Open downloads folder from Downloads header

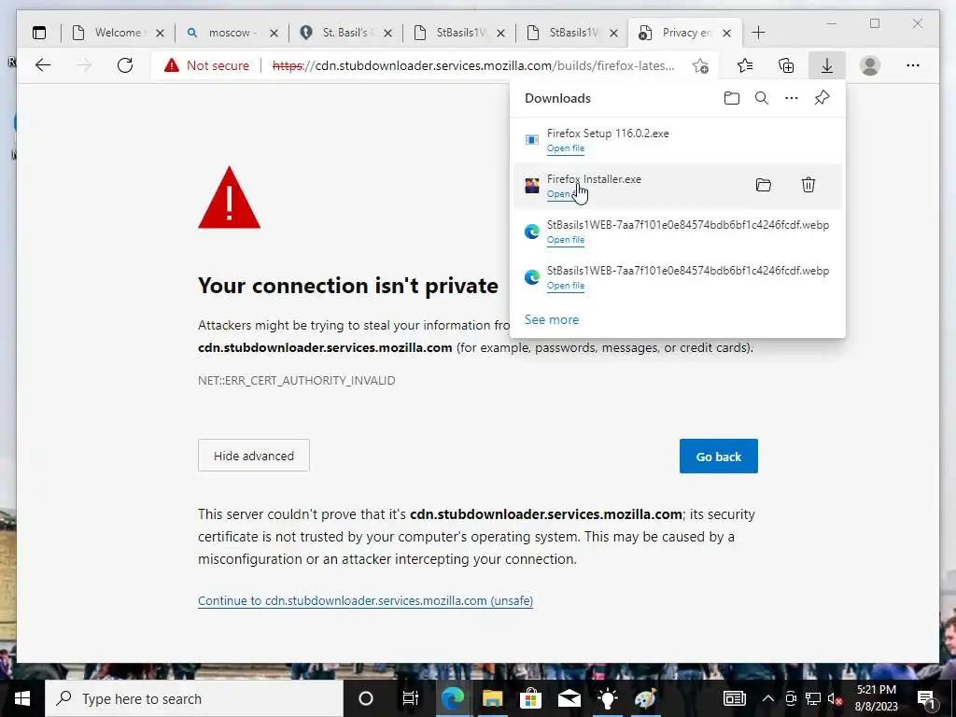(732, 98)
